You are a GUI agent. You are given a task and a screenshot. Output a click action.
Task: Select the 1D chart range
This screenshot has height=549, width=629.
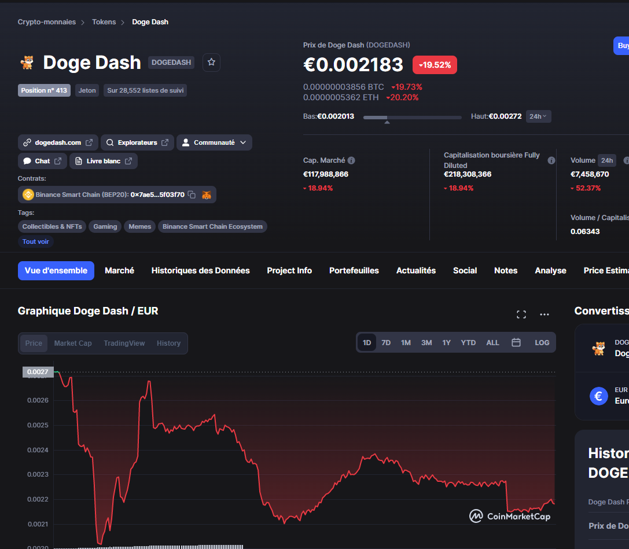pyautogui.click(x=367, y=343)
